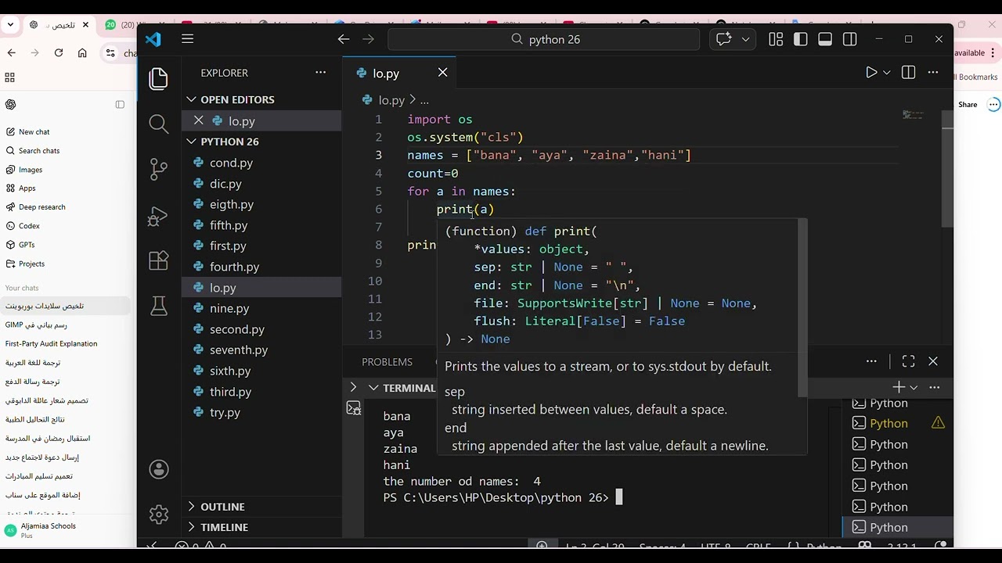The image size is (1002, 563).
Task: Open terminal list ellipsis menu
Action: coord(934,387)
